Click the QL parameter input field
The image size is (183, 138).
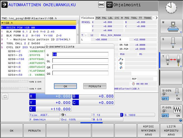[x=80, y=60]
